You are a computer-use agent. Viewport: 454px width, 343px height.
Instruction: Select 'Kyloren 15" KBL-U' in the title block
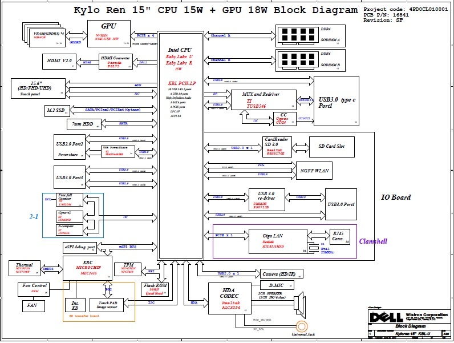412,334
